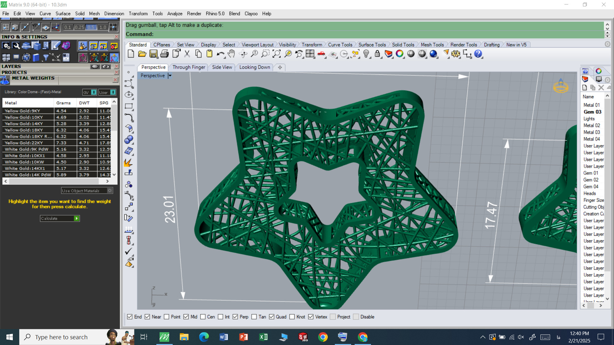Switch to the Mesh Tools toolbar tab

tap(432, 45)
